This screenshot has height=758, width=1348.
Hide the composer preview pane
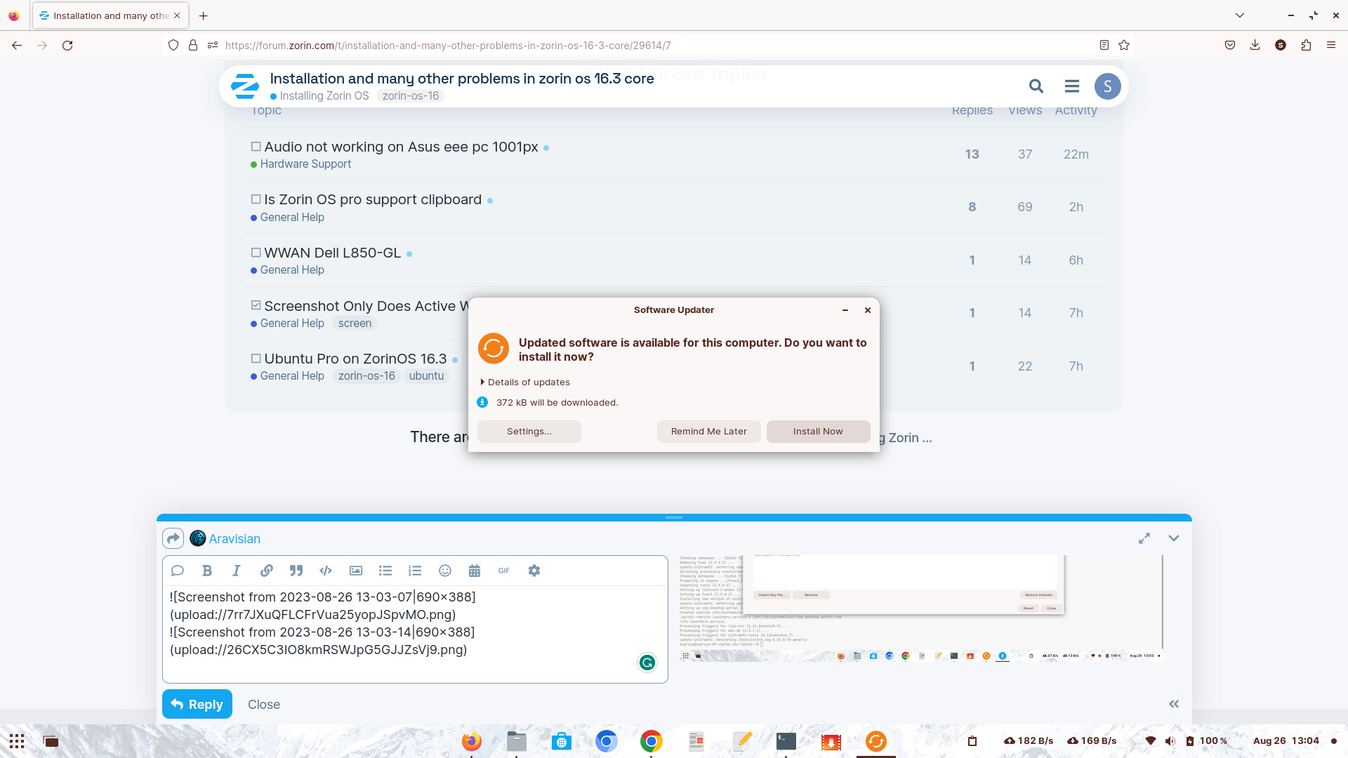tap(1173, 704)
